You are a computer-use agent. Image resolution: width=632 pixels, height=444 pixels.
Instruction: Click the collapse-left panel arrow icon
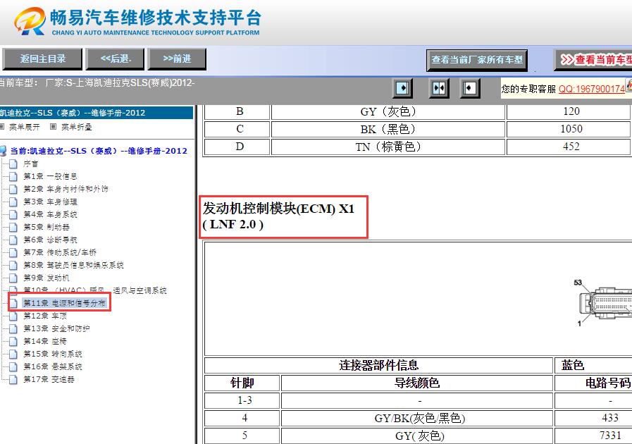coord(469,88)
